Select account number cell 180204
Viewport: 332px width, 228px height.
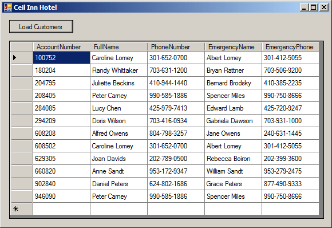point(61,70)
